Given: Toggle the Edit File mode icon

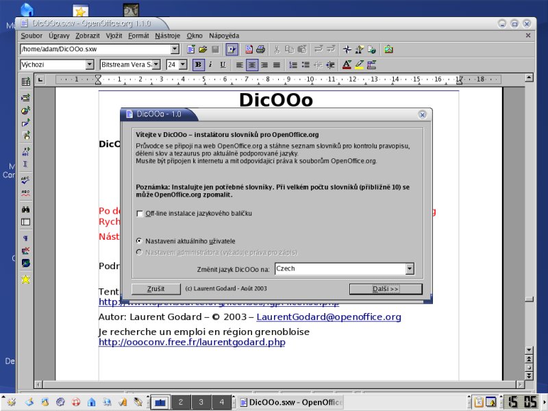Looking at the screenshot, I should pyautogui.click(x=232, y=49).
